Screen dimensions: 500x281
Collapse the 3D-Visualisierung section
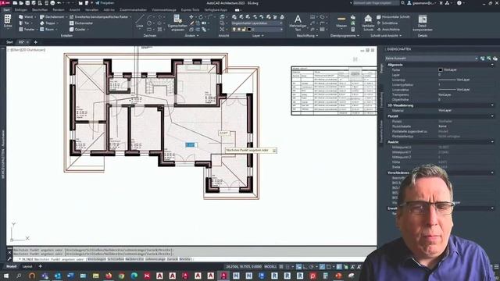coord(492,105)
